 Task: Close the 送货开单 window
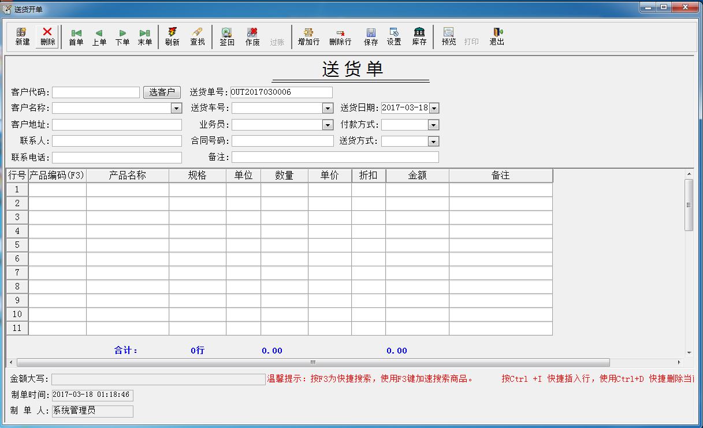coord(686,7)
